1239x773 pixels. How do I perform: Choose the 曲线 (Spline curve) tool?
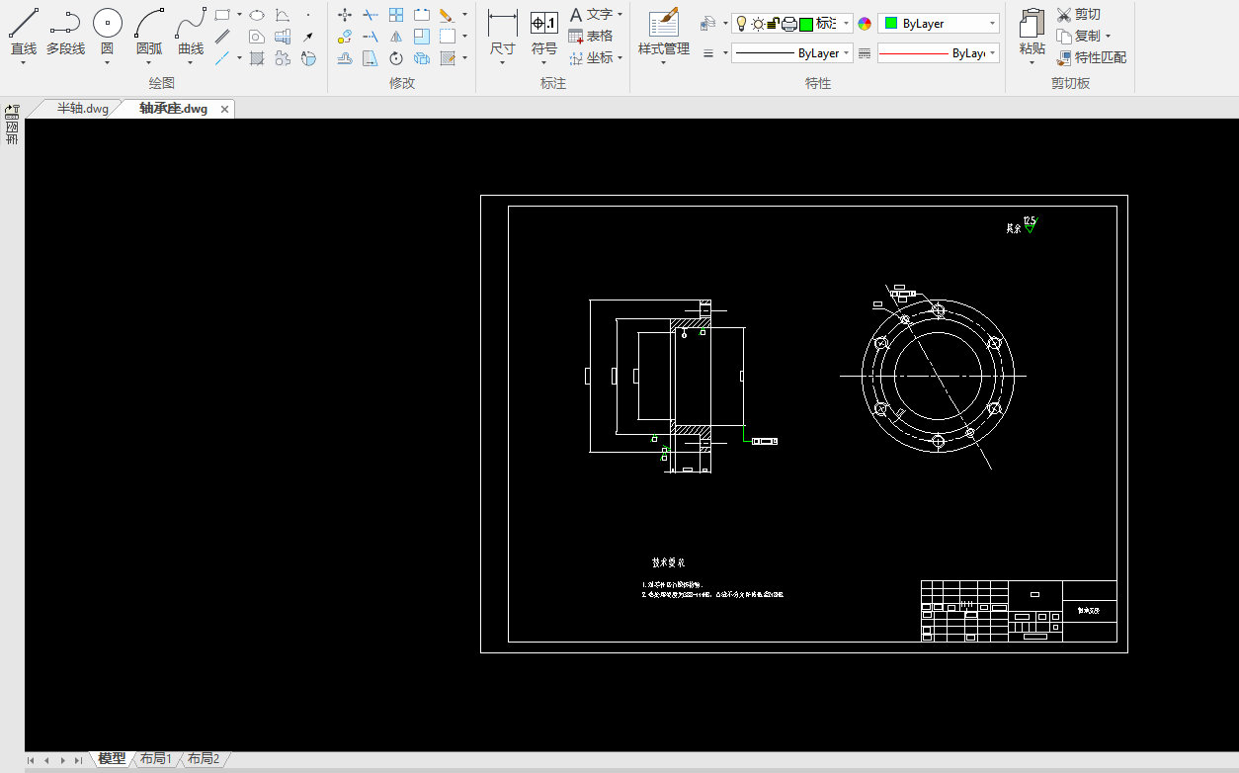[191, 23]
